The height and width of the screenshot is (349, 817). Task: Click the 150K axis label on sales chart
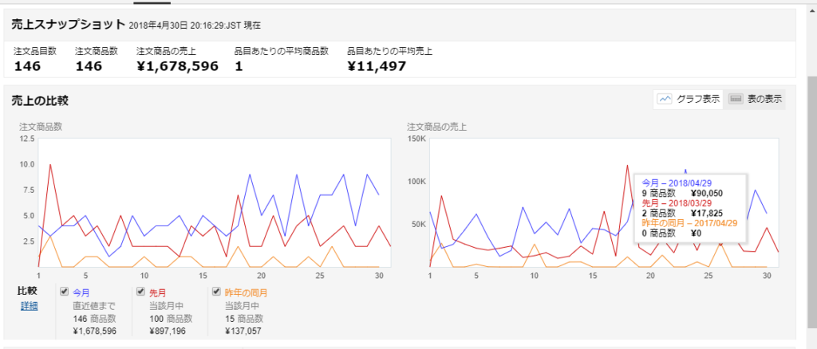(x=416, y=139)
